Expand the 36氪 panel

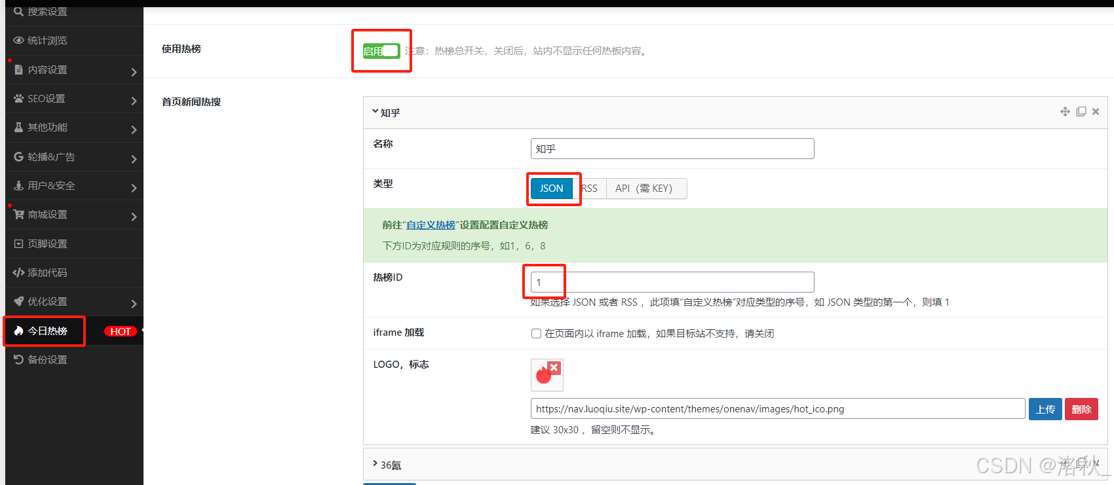pos(735,465)
